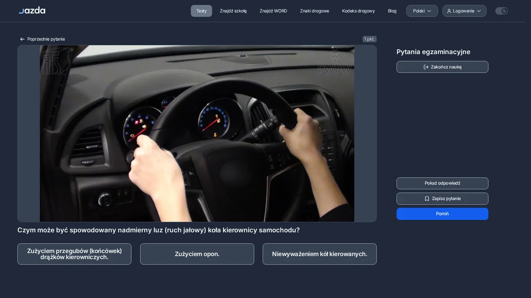Choose answer Niewyważeniem kół kierowanych
Image resolution: width=531 pixels, height=298 pixels.
[x=319, y=254]
